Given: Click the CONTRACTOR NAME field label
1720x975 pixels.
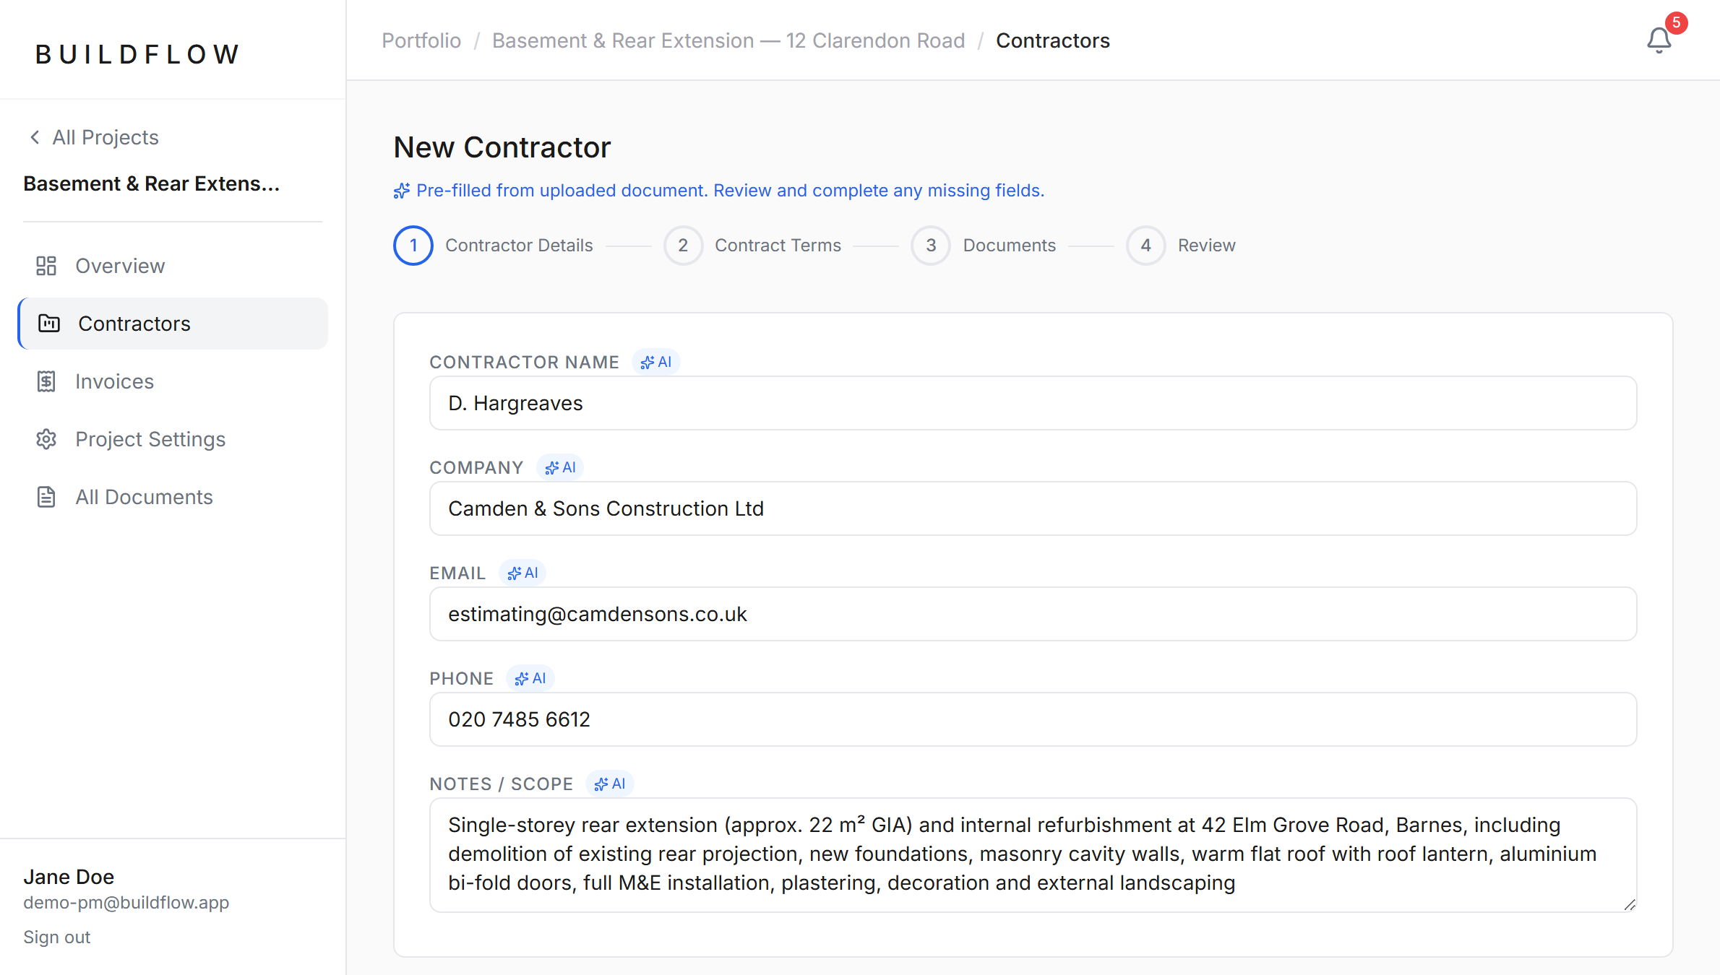Looking at the screenshot, I should (x=524, y=362).
